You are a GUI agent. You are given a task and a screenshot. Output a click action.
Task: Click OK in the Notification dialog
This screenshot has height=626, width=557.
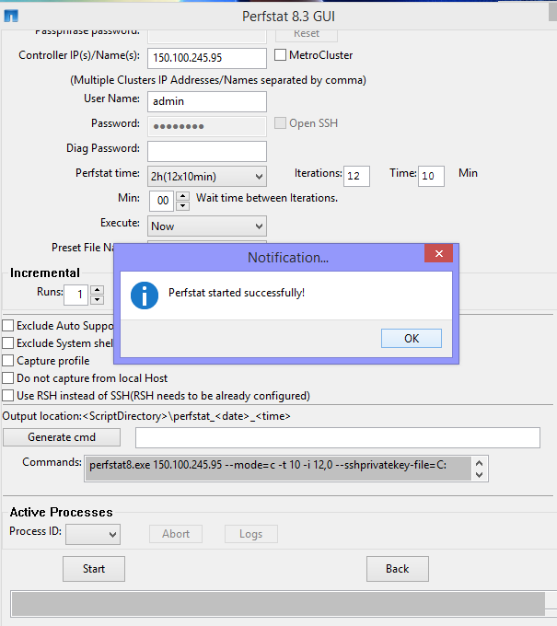click(x=412, y=338)
